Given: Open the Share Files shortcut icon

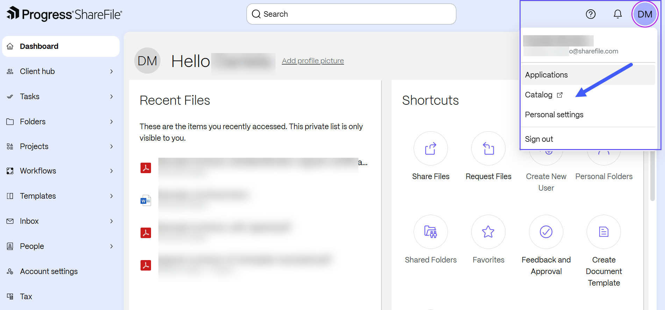Looking at the screenshot, I should click(x=431, y=148).
